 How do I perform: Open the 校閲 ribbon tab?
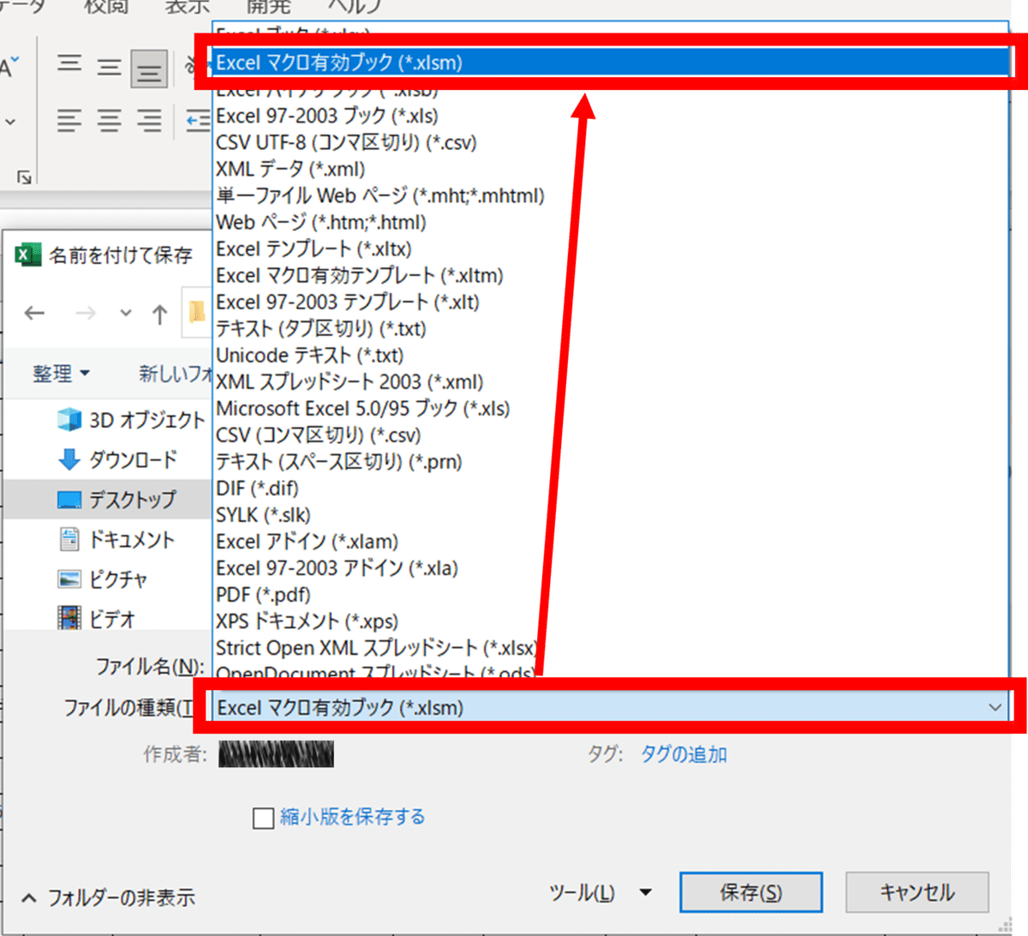point(106,7)
